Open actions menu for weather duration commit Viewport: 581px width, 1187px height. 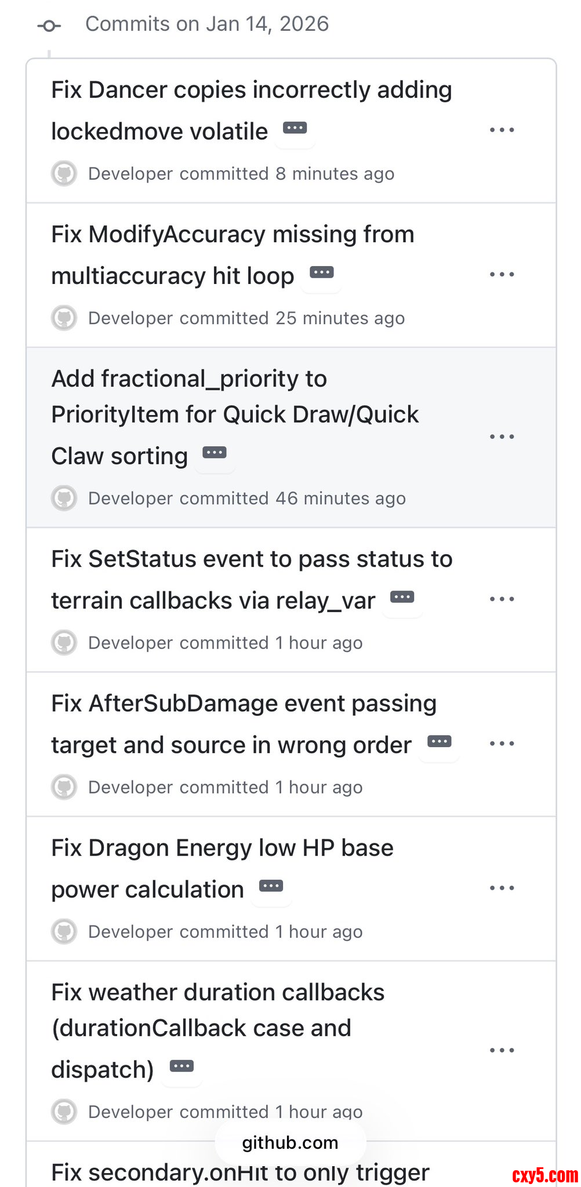click(502, 1050)
